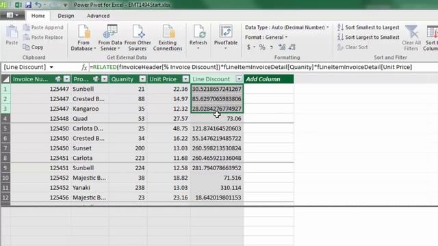This screenshot has height=246, width=438.
Task: Click the Add Column header
Action: pos(268,79)
